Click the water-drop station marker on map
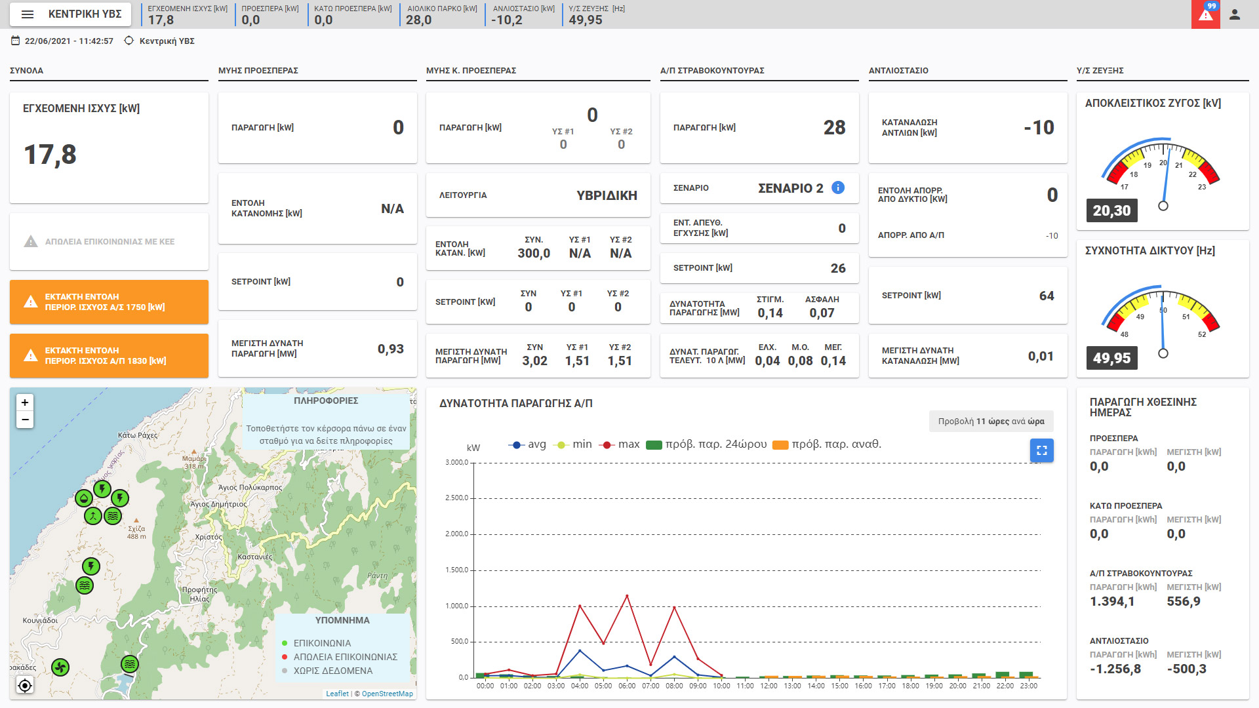 click(x=83, y=498)
